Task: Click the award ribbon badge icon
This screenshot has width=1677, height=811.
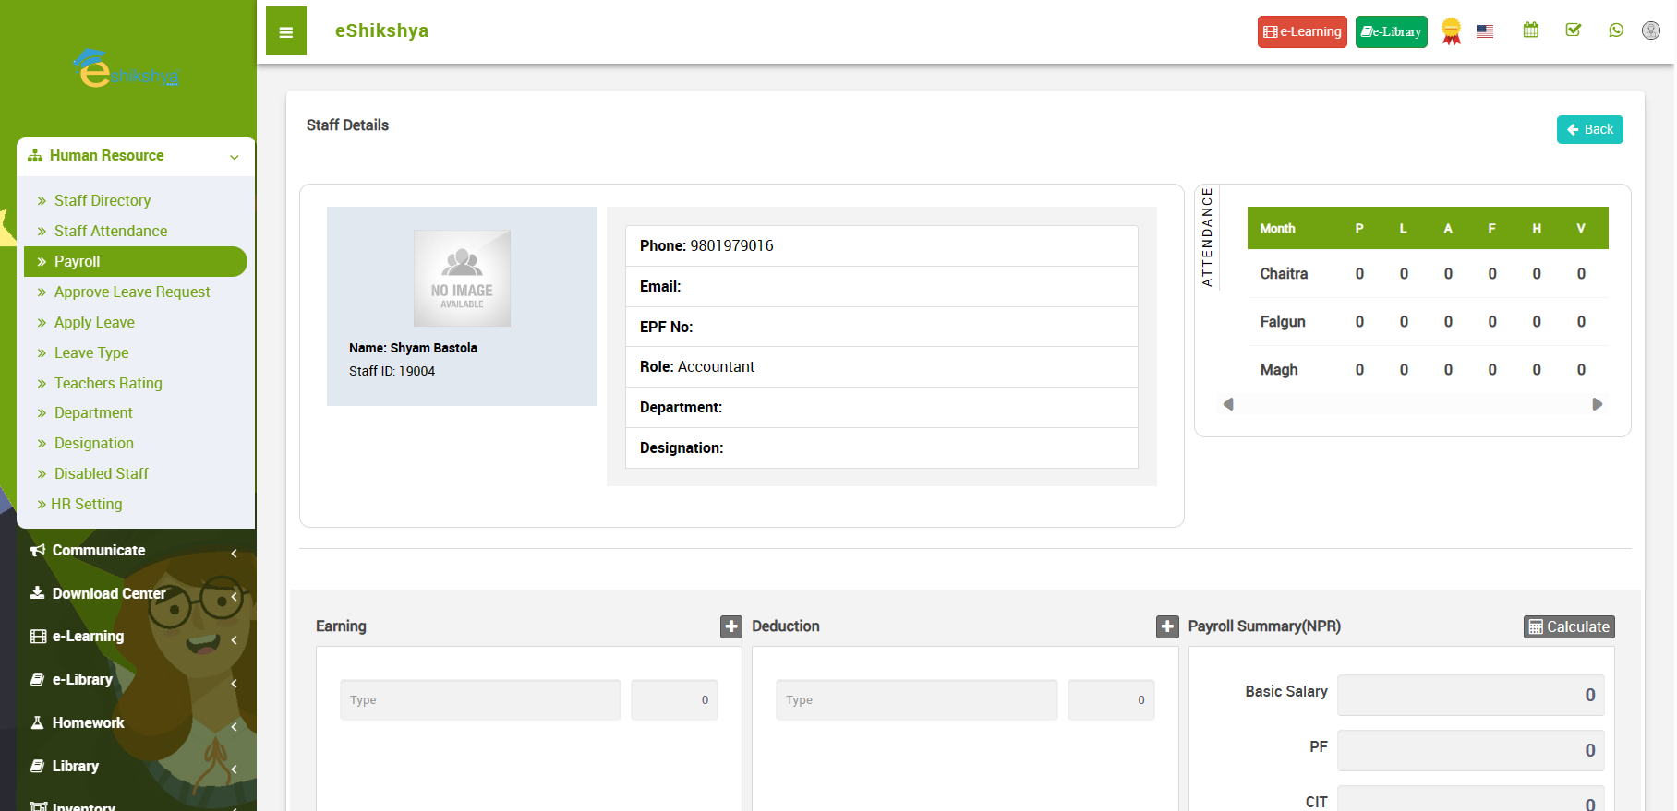Action: (x=1451, y=32)
